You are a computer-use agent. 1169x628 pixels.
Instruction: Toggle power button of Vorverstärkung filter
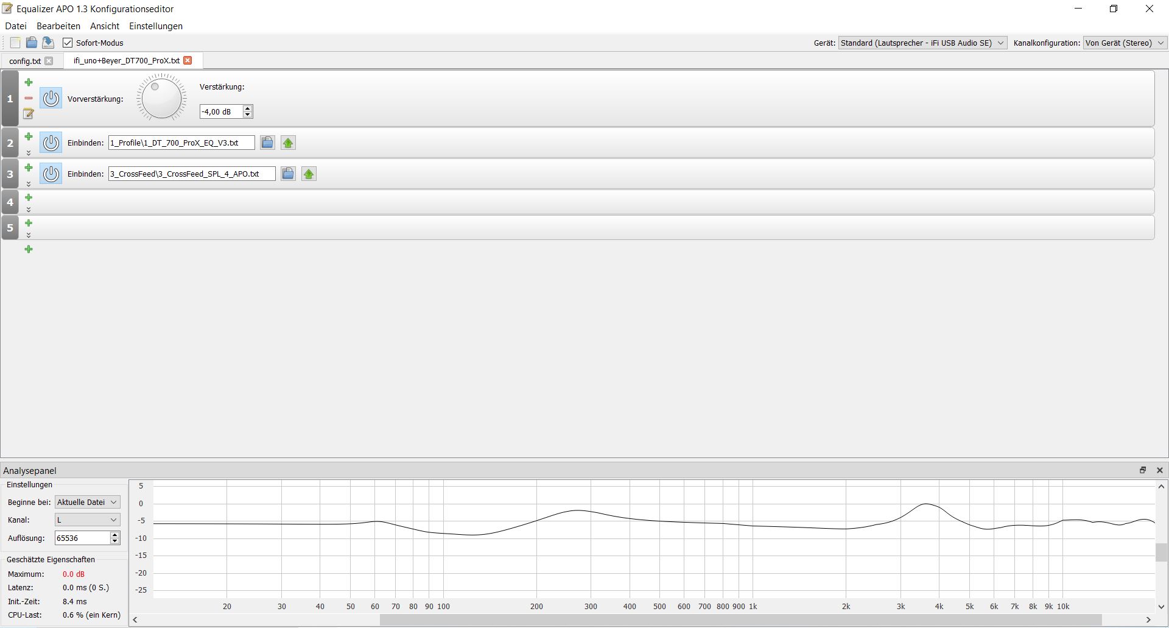(51, 98)
